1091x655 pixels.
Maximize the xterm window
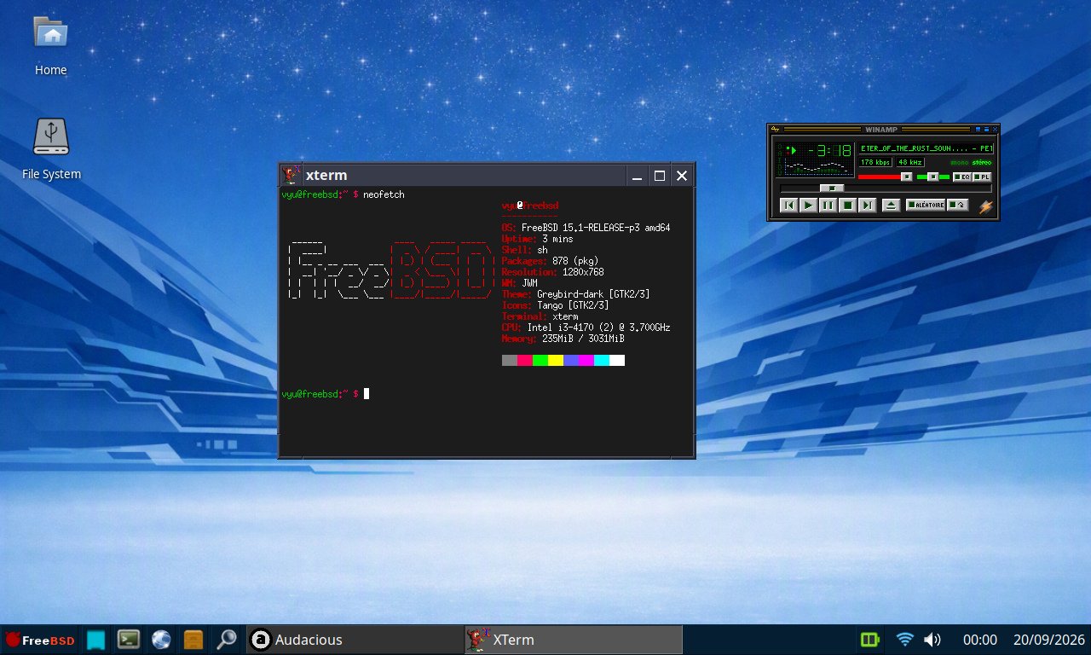click(659, 176)
